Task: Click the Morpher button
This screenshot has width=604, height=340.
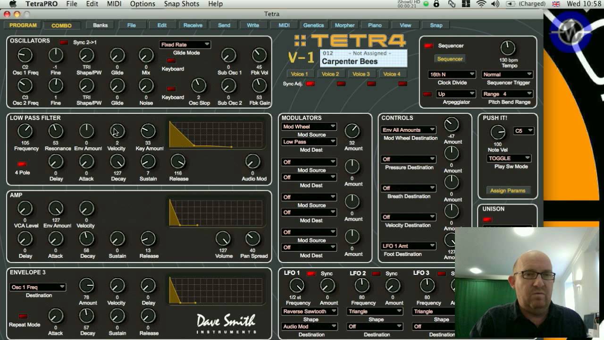Action: 344,25
